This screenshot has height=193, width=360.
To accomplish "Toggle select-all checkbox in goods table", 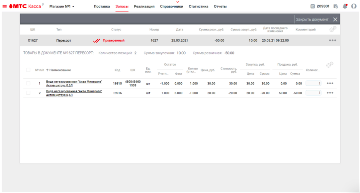I will pyautogui.click(x=28, y=70).
